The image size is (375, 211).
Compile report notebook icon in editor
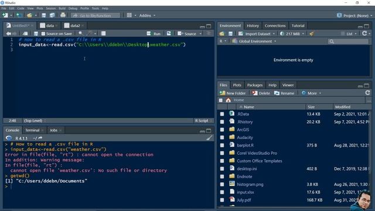coord(103,33)
